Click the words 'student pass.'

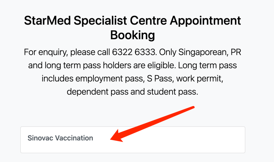tap(173, 92)
